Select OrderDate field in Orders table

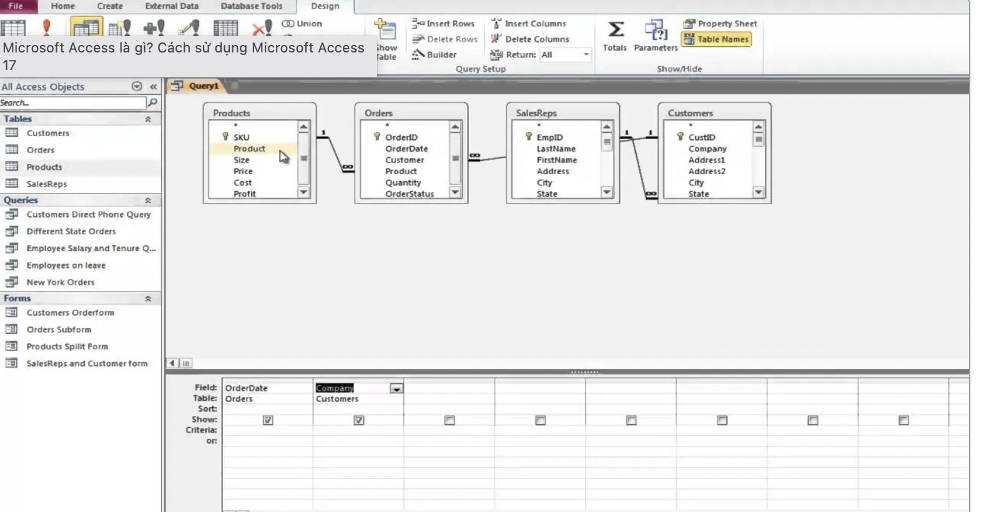(406, 149)
